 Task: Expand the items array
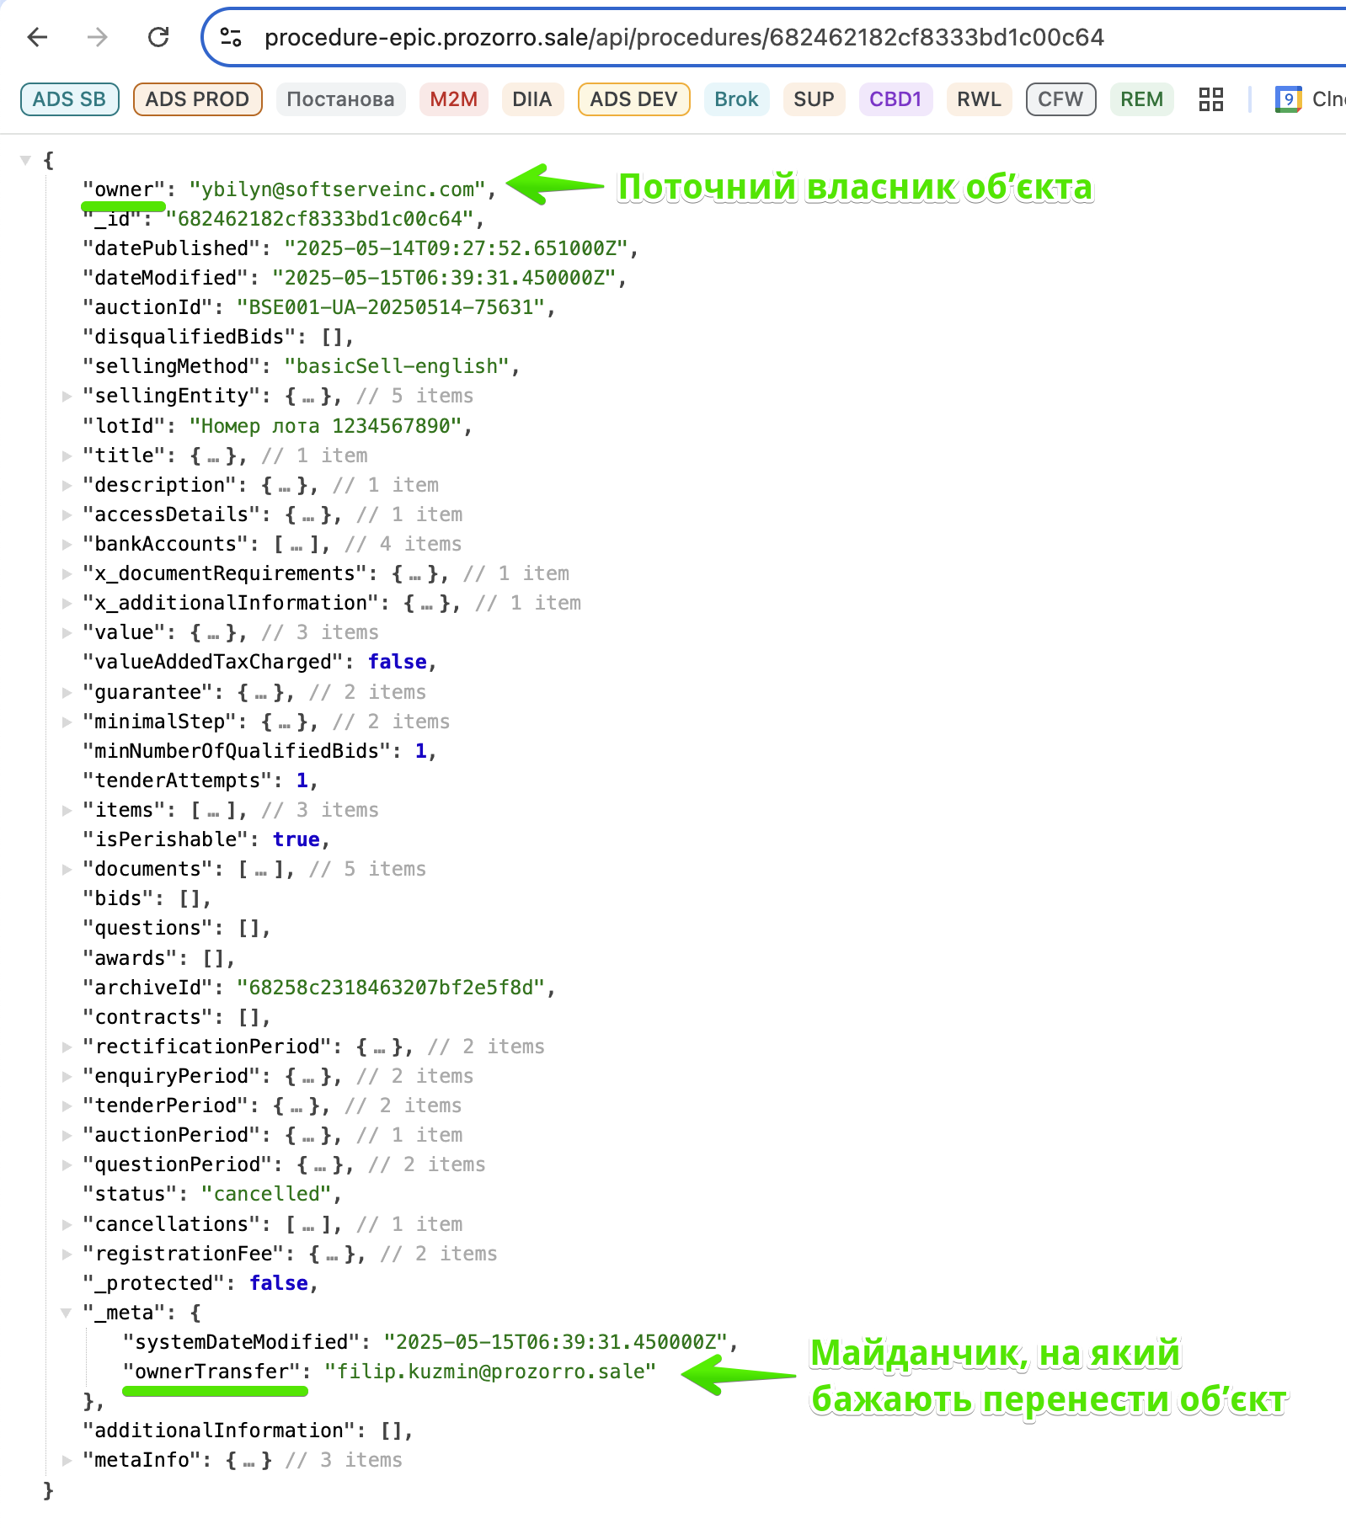67,810
